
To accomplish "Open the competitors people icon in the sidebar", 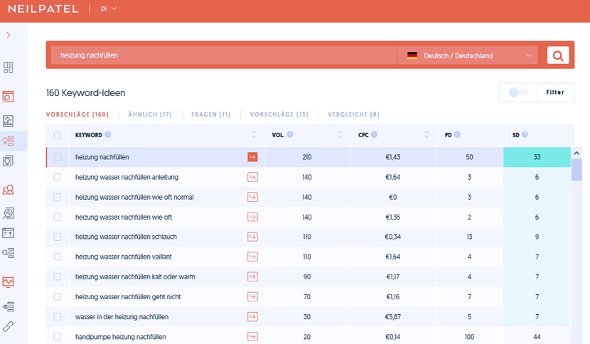I will pyautogui.click(x=9, y=190).
